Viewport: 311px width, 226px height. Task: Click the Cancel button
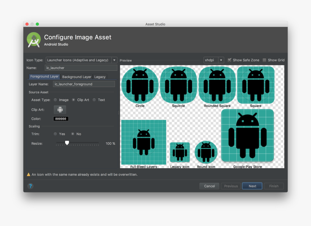click(209, 186)
